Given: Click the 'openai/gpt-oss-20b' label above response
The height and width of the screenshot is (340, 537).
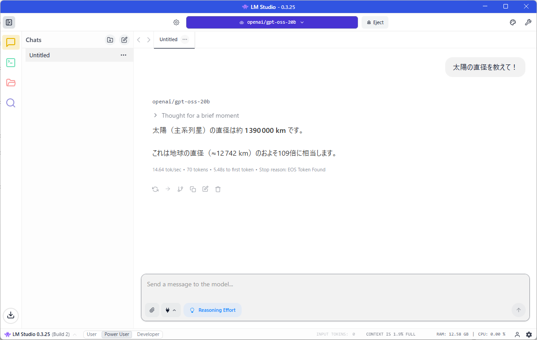Looking at the screenshot, I should (181, 102).
